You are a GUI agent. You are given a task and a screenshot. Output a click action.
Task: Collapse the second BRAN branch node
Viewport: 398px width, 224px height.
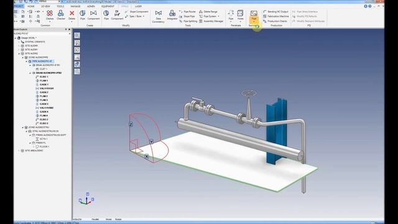coord(30,73)
